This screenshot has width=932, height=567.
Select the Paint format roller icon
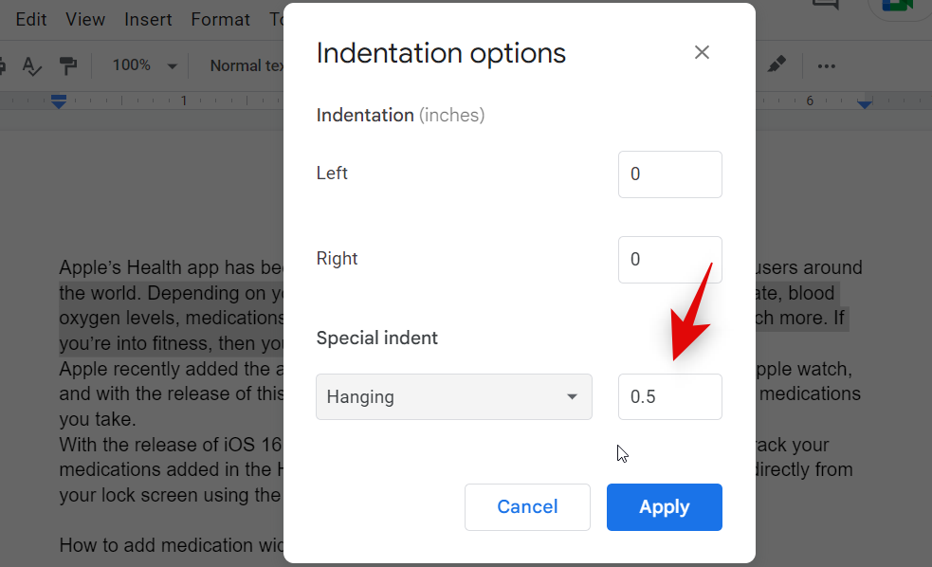67,65
